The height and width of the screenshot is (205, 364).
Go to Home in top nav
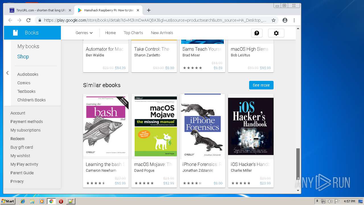click(x=110, y=33)
